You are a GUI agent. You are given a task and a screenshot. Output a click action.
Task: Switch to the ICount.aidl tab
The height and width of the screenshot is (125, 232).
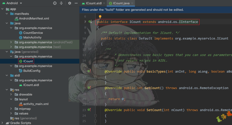[94, 3]
